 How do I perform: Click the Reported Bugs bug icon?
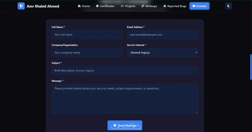click(165, 6)
